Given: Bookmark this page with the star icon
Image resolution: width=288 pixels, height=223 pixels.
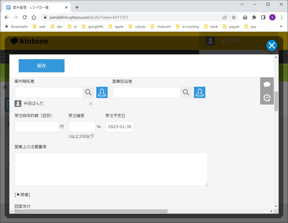Looking at the screenshot, I should pos(234,17).
